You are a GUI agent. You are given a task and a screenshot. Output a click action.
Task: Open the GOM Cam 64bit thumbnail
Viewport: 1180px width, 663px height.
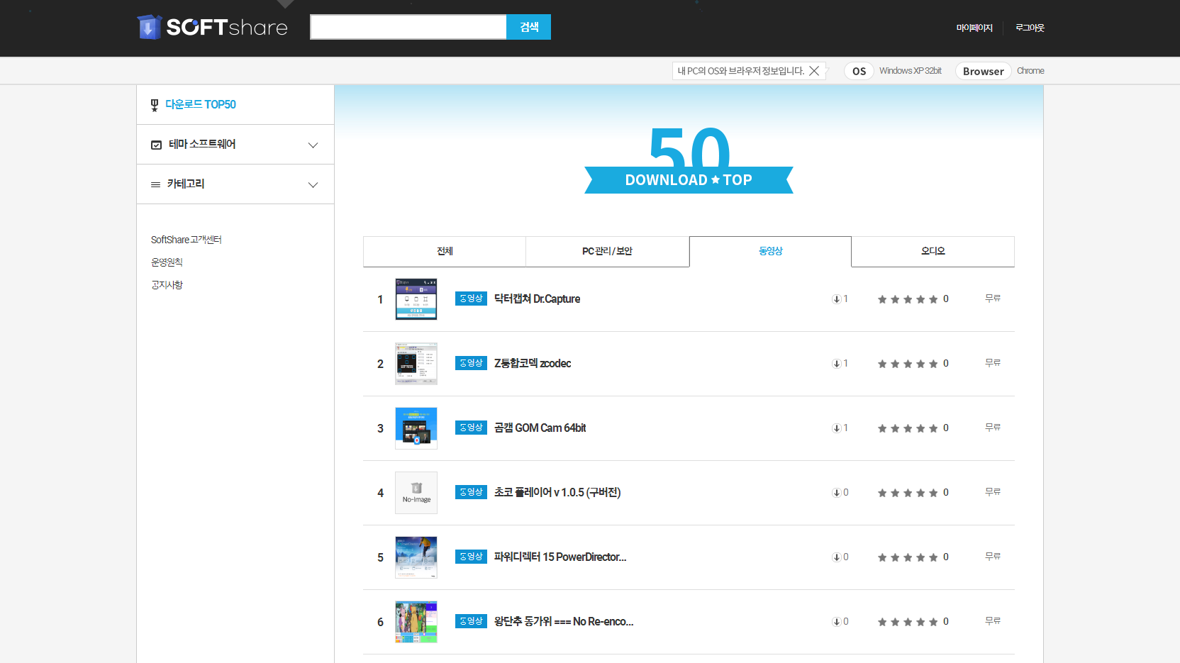416,428
